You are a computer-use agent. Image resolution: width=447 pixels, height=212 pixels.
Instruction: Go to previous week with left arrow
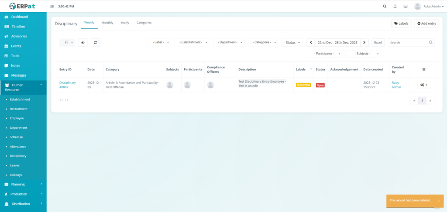tap(310, 42)
